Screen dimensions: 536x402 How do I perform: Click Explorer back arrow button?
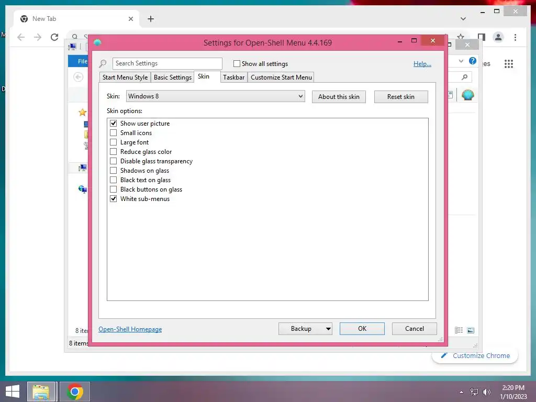click(79, 77)
